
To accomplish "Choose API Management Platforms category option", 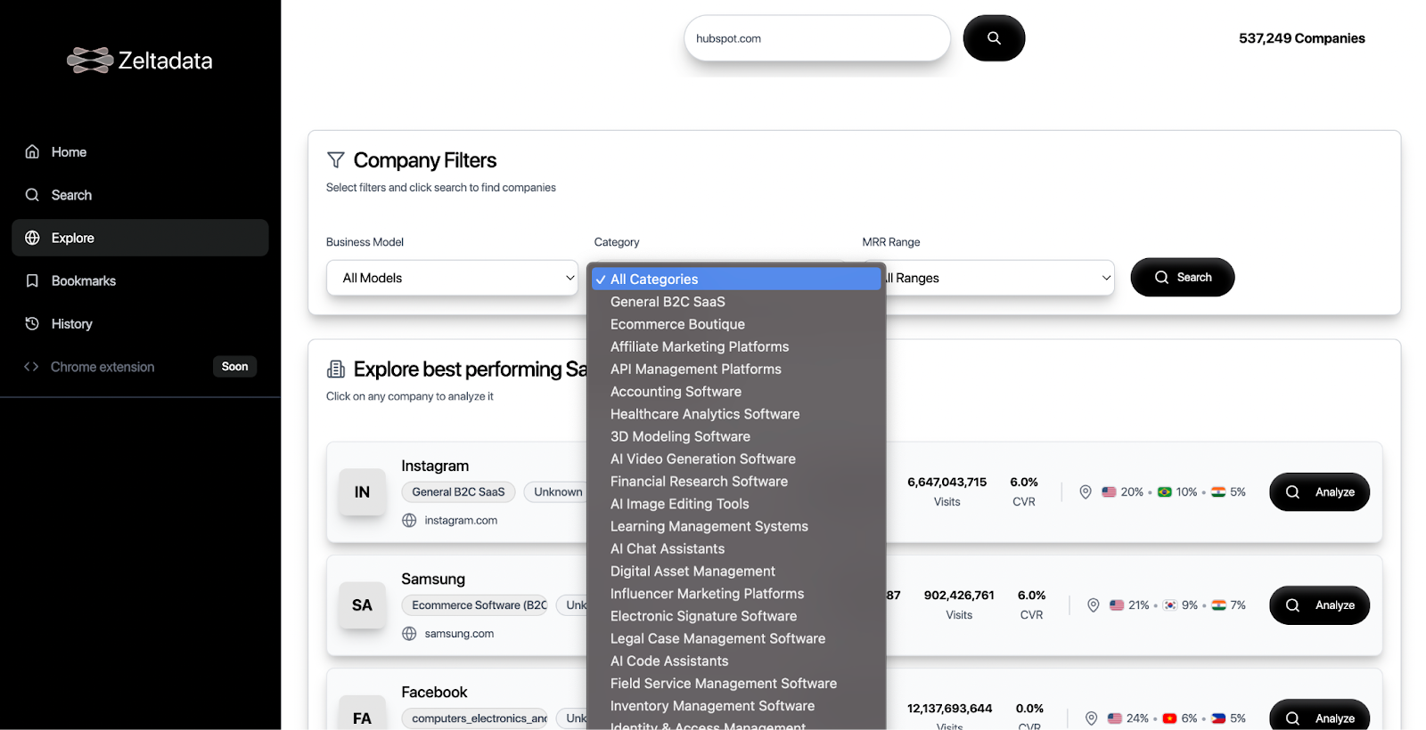I will click(736, 369).
